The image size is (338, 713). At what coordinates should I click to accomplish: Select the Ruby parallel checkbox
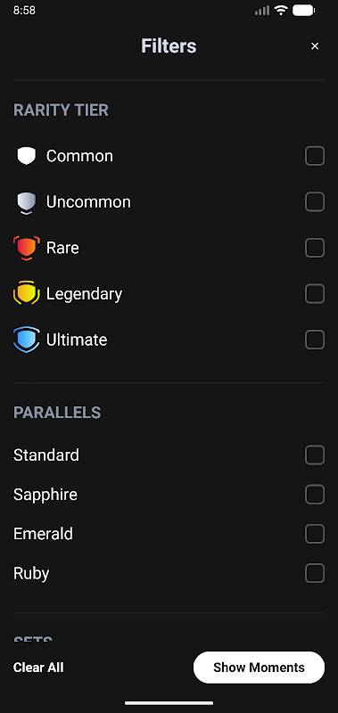[x=315, y=573]
